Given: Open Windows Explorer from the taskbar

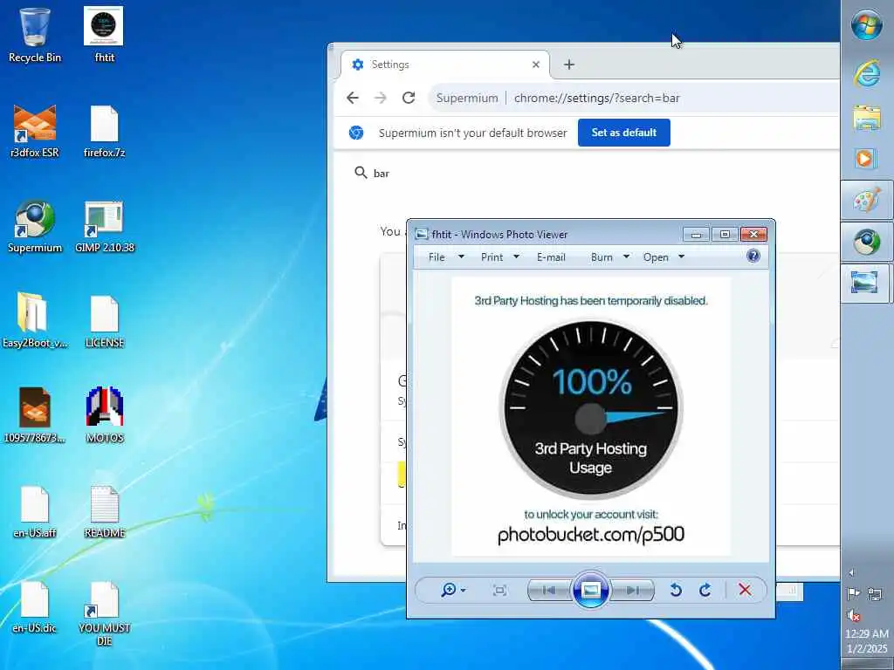Looking at the screenshot, I should pos(867,118).
